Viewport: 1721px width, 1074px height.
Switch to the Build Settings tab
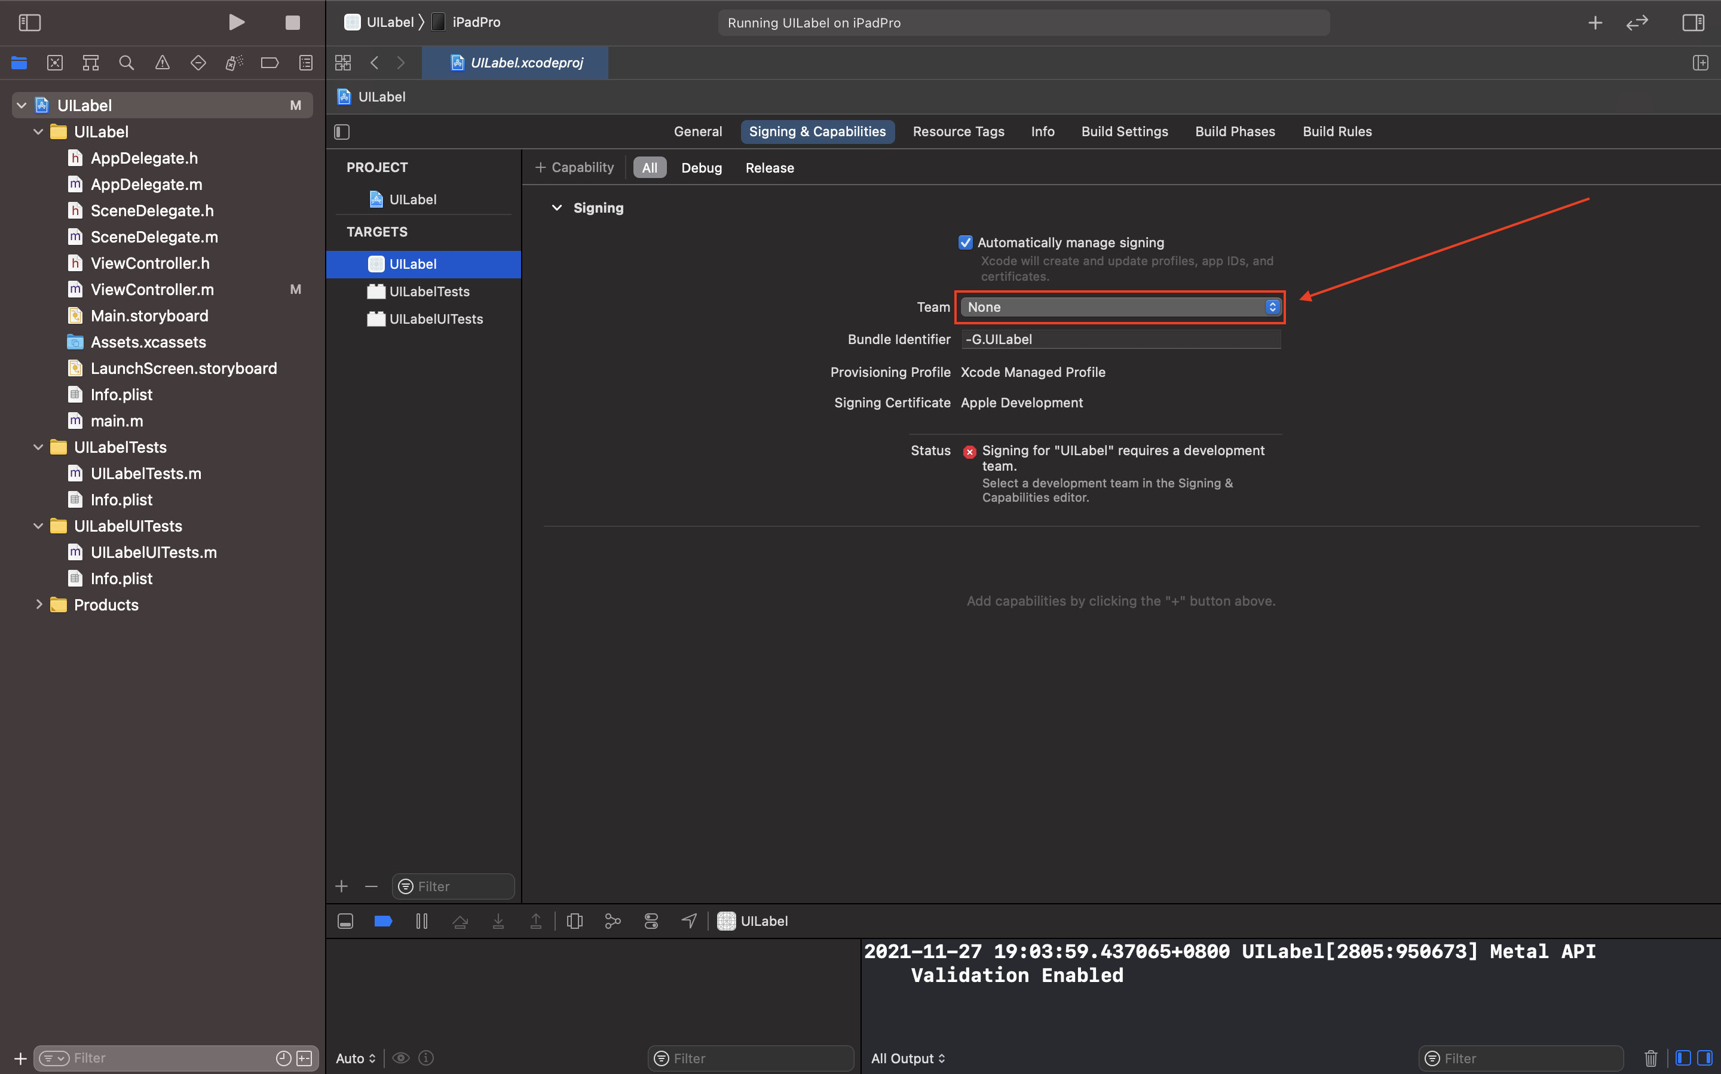pyautogui.click(x=1124, y=131)
